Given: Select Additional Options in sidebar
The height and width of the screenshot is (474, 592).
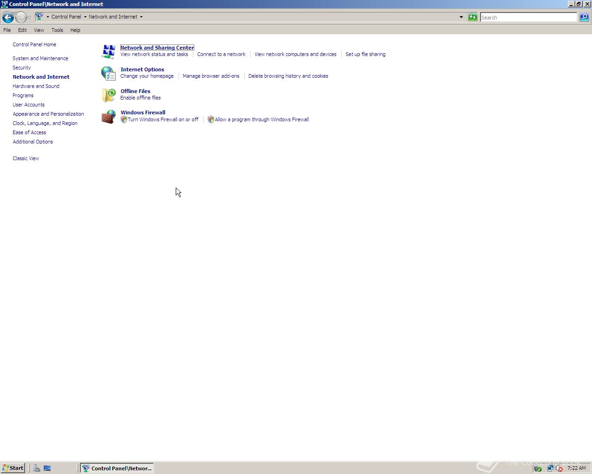Looking at the screenshot, I should 33,142.
